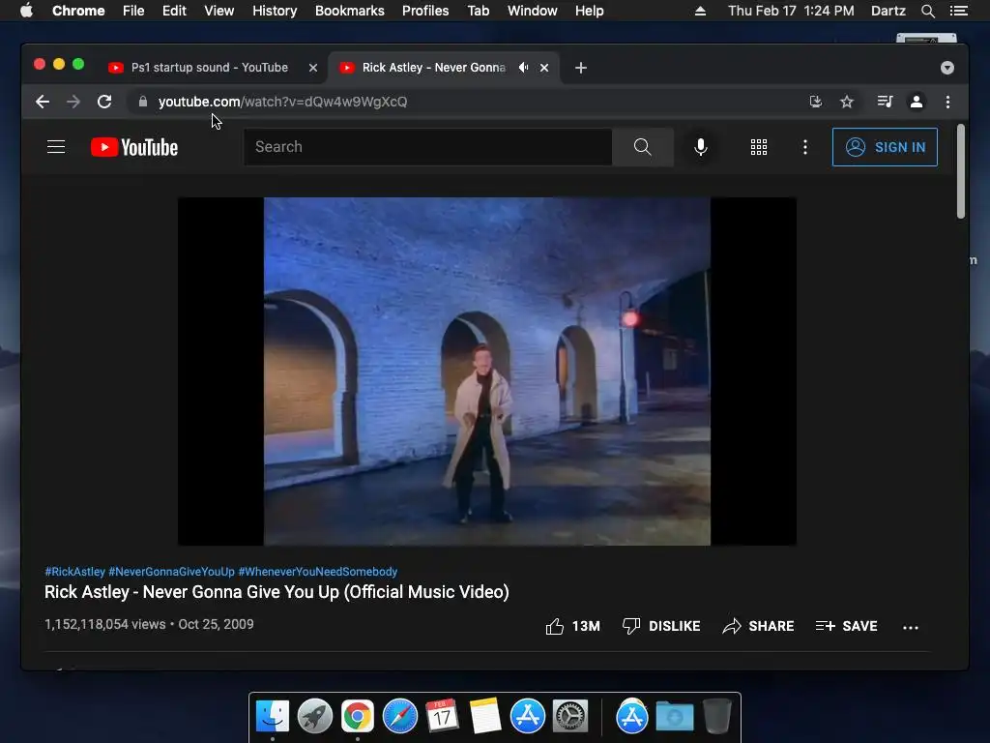The width and height of the screenshot is (990, 743).
Task: Go to YouTube home via logo
Action: pos(134,147)
